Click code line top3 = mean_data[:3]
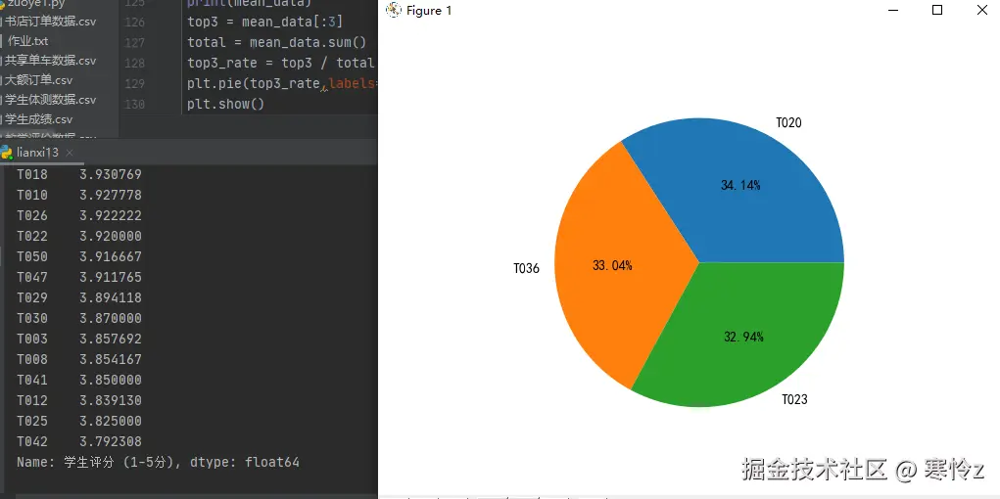Viewport: 1000px width, 499px height. 264,22
